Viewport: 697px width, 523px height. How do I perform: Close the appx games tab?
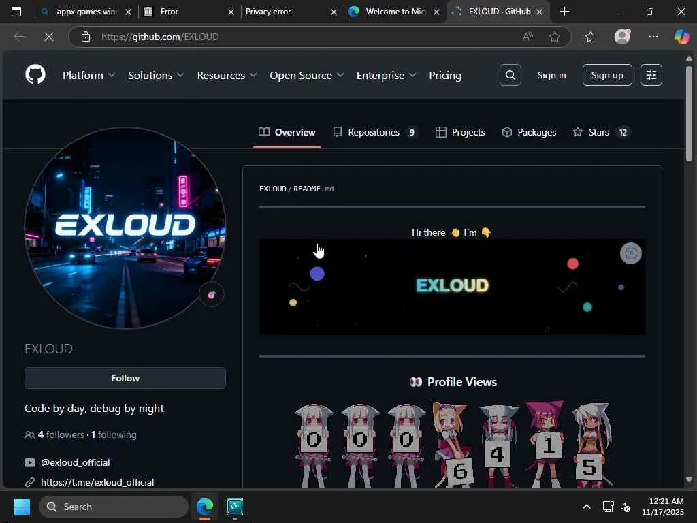(128, 12)
